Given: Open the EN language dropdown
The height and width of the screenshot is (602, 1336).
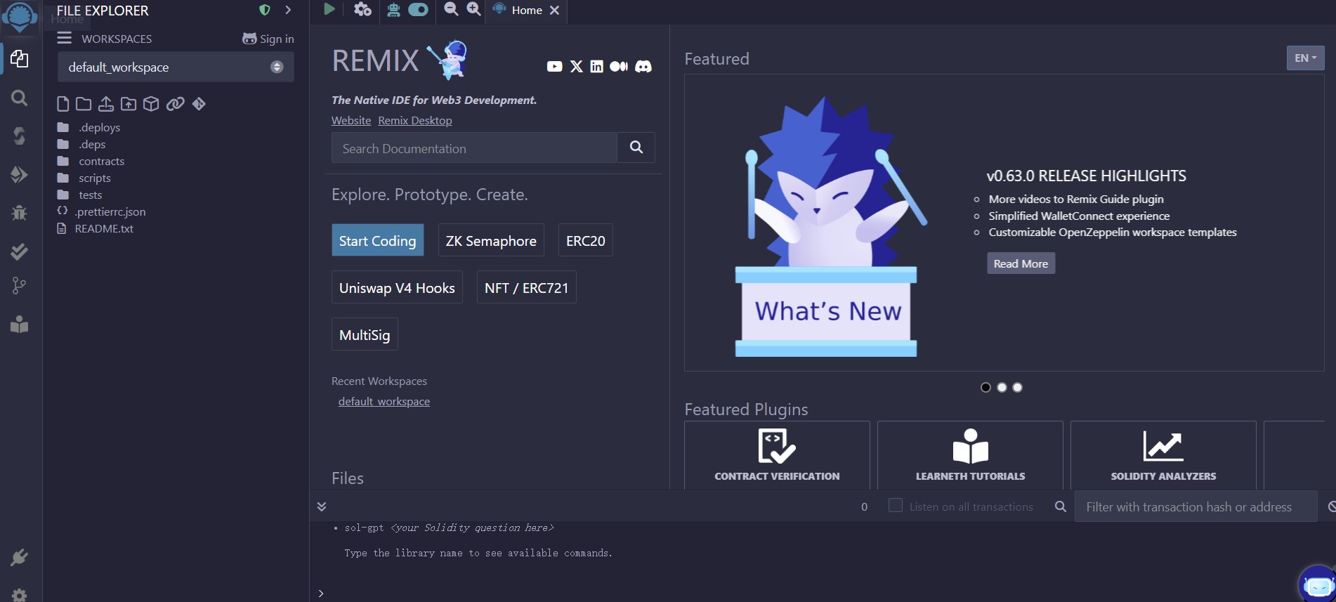Looking at the screenshot, I should click(1305, 58).
